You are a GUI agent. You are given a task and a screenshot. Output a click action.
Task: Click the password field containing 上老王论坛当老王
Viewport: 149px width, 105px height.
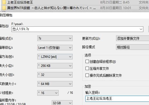tap(117, 99)
